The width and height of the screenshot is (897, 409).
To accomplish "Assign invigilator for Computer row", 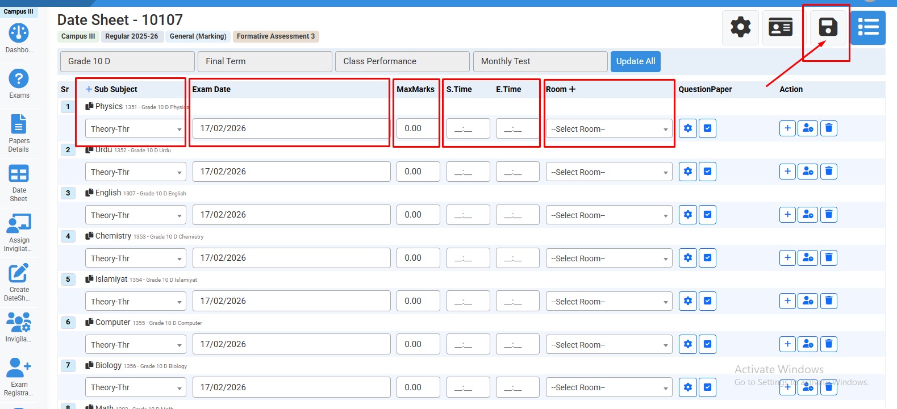I will tap(808, 344).
